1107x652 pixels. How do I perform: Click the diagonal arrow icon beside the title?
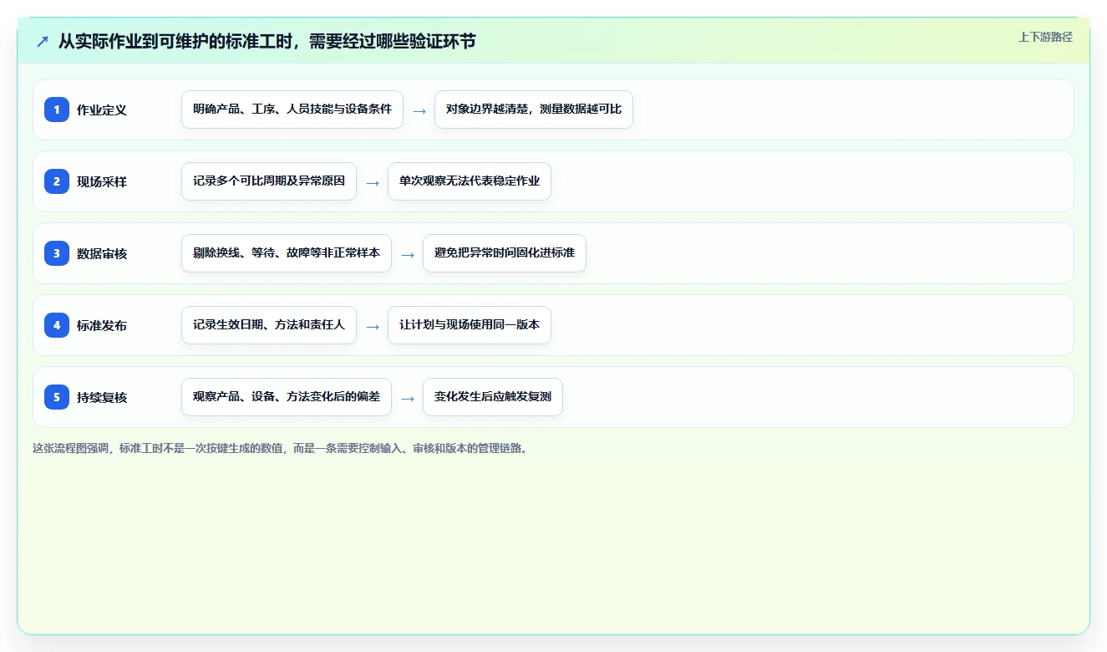[43, 41]
